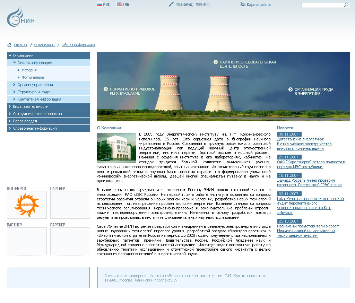Open Виды деятельности menu section
Image resolution: width=355 pixels, height=303 pixels.
49,106
